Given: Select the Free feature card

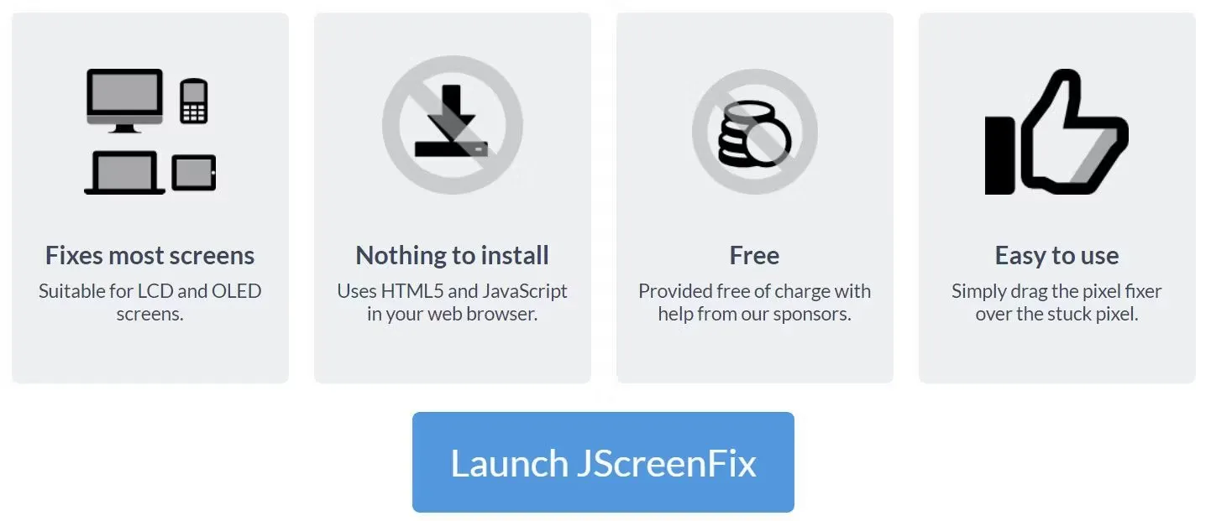Looking at the screenshot, I should tap(755, 198).
